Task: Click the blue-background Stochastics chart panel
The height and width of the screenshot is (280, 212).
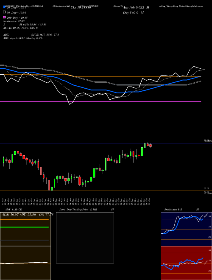Action: pos(186,229)
